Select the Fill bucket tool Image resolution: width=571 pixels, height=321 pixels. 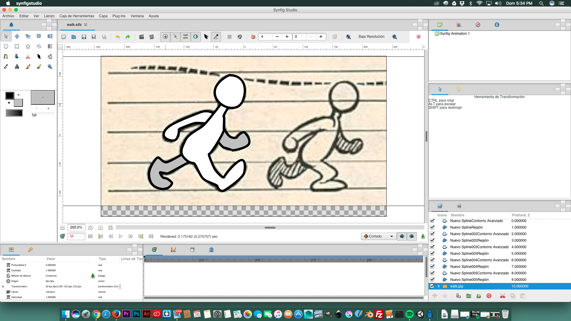click(x=50, y=56)
